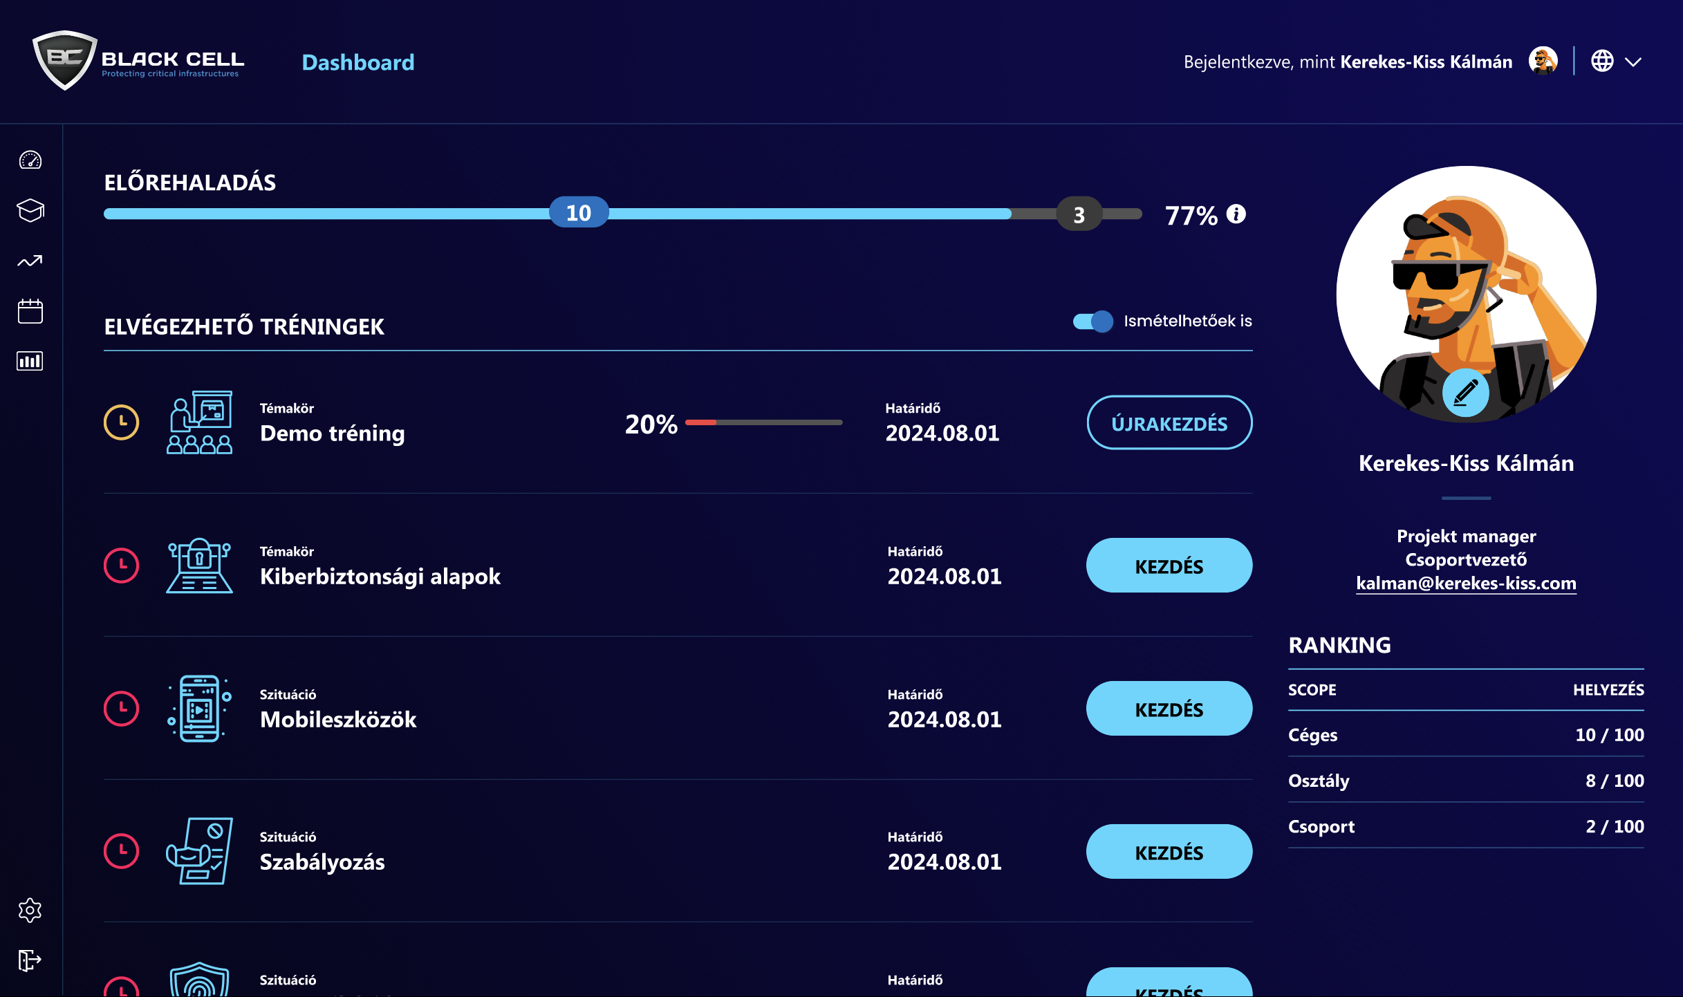The image size is (1683, 997).
Task: Click the level 10 progress bar marker
Action: pyautogui.click(x=579, y=212)
